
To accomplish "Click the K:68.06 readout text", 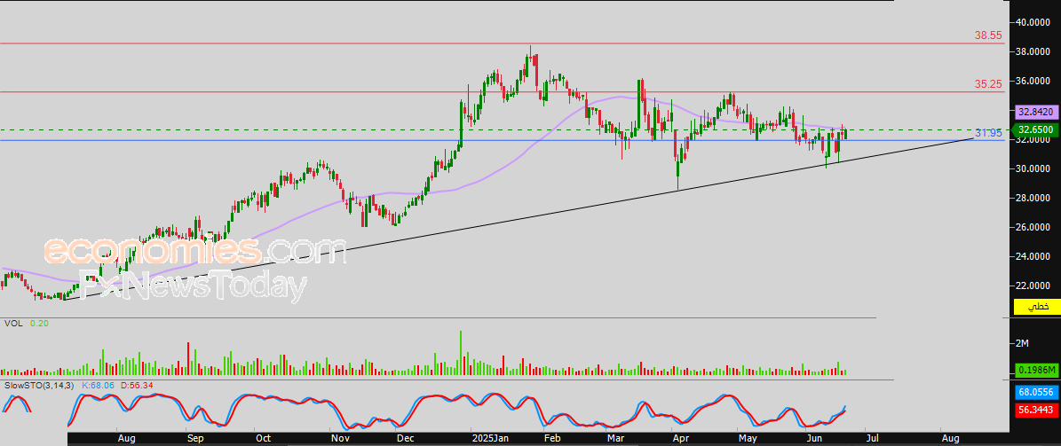I will point(99,385).
